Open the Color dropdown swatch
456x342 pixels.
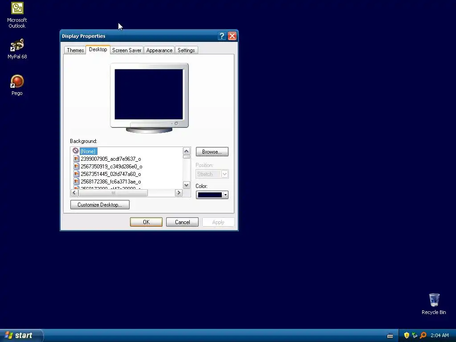(x=212, y=195)
